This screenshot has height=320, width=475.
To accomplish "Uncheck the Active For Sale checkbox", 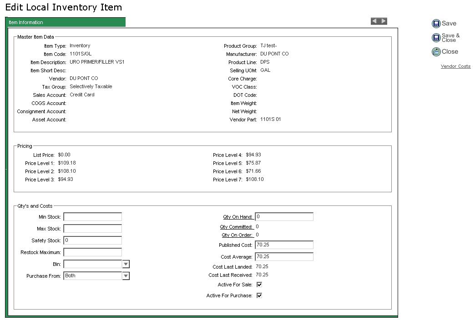I will [259, 285].
